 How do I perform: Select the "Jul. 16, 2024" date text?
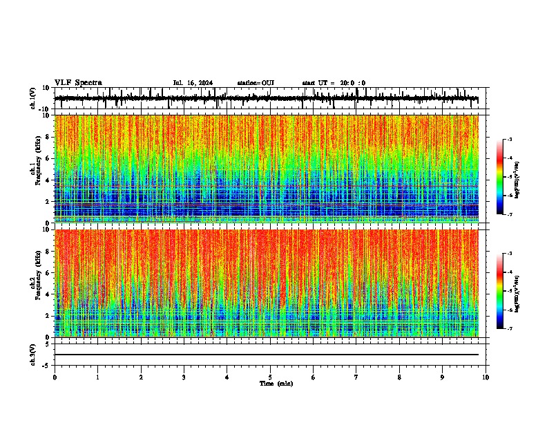tap(193, 83)
